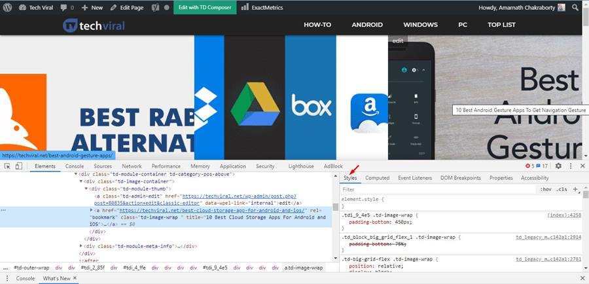Open the Tech Viral dashboard link
The width and height of the screenshot is (589, 284).
click(36, 7)
